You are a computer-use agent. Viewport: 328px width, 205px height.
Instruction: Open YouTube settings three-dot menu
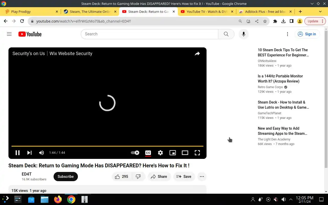point(288,34)
